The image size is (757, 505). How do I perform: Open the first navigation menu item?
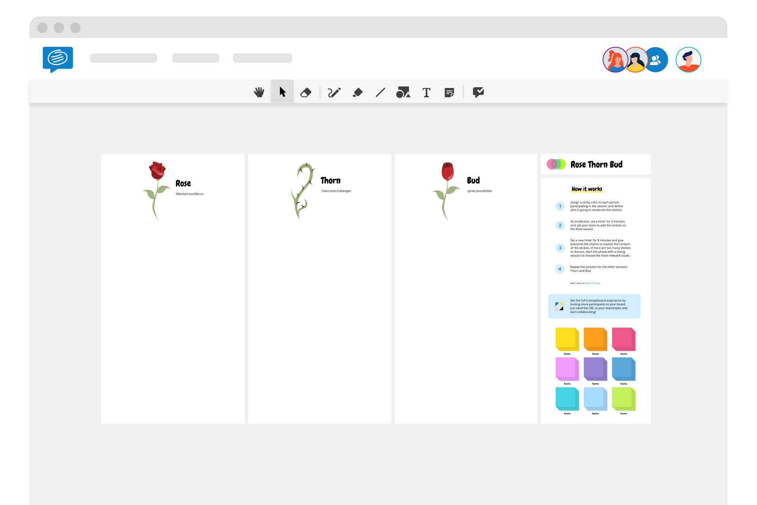125,57
